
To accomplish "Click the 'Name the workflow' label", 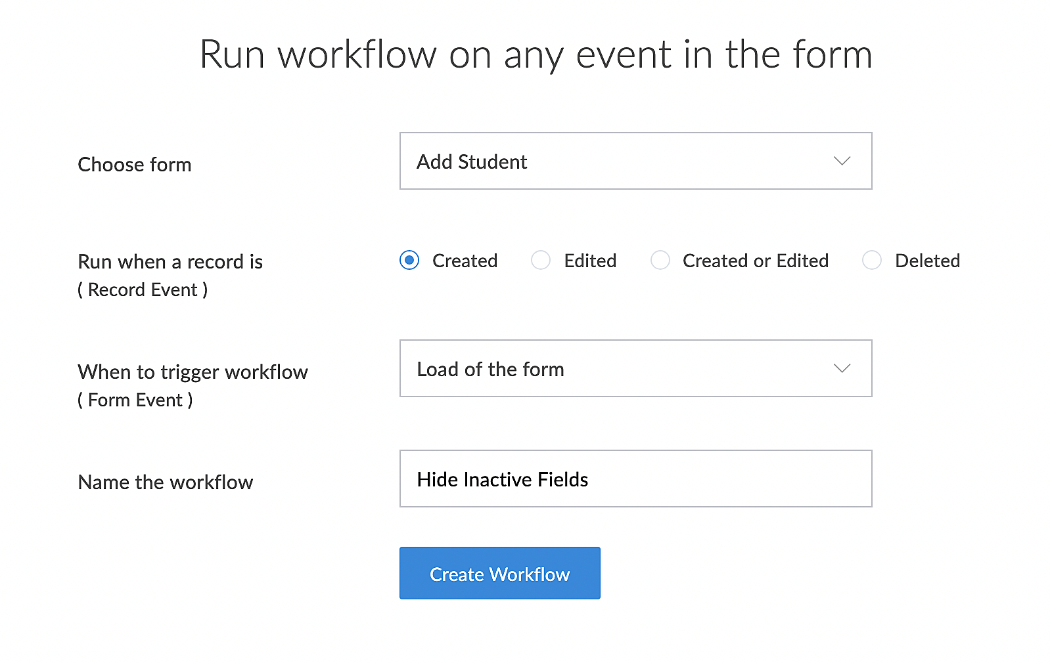I will point(166,482).
